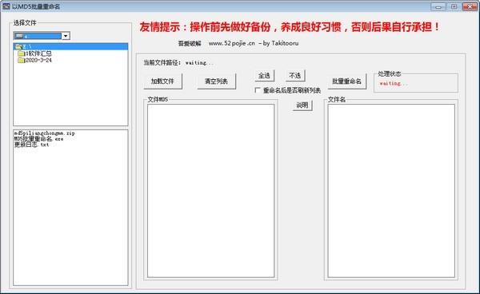Select the root drive folder in tree
Image resolution: width=480 pixels, height=294 pixels.
70,46
